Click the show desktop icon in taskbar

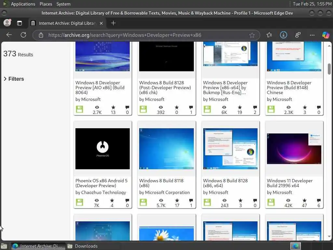[x=4, y=246]
